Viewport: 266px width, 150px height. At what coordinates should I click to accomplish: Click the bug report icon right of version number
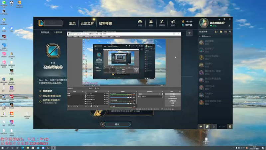point(230,127)
